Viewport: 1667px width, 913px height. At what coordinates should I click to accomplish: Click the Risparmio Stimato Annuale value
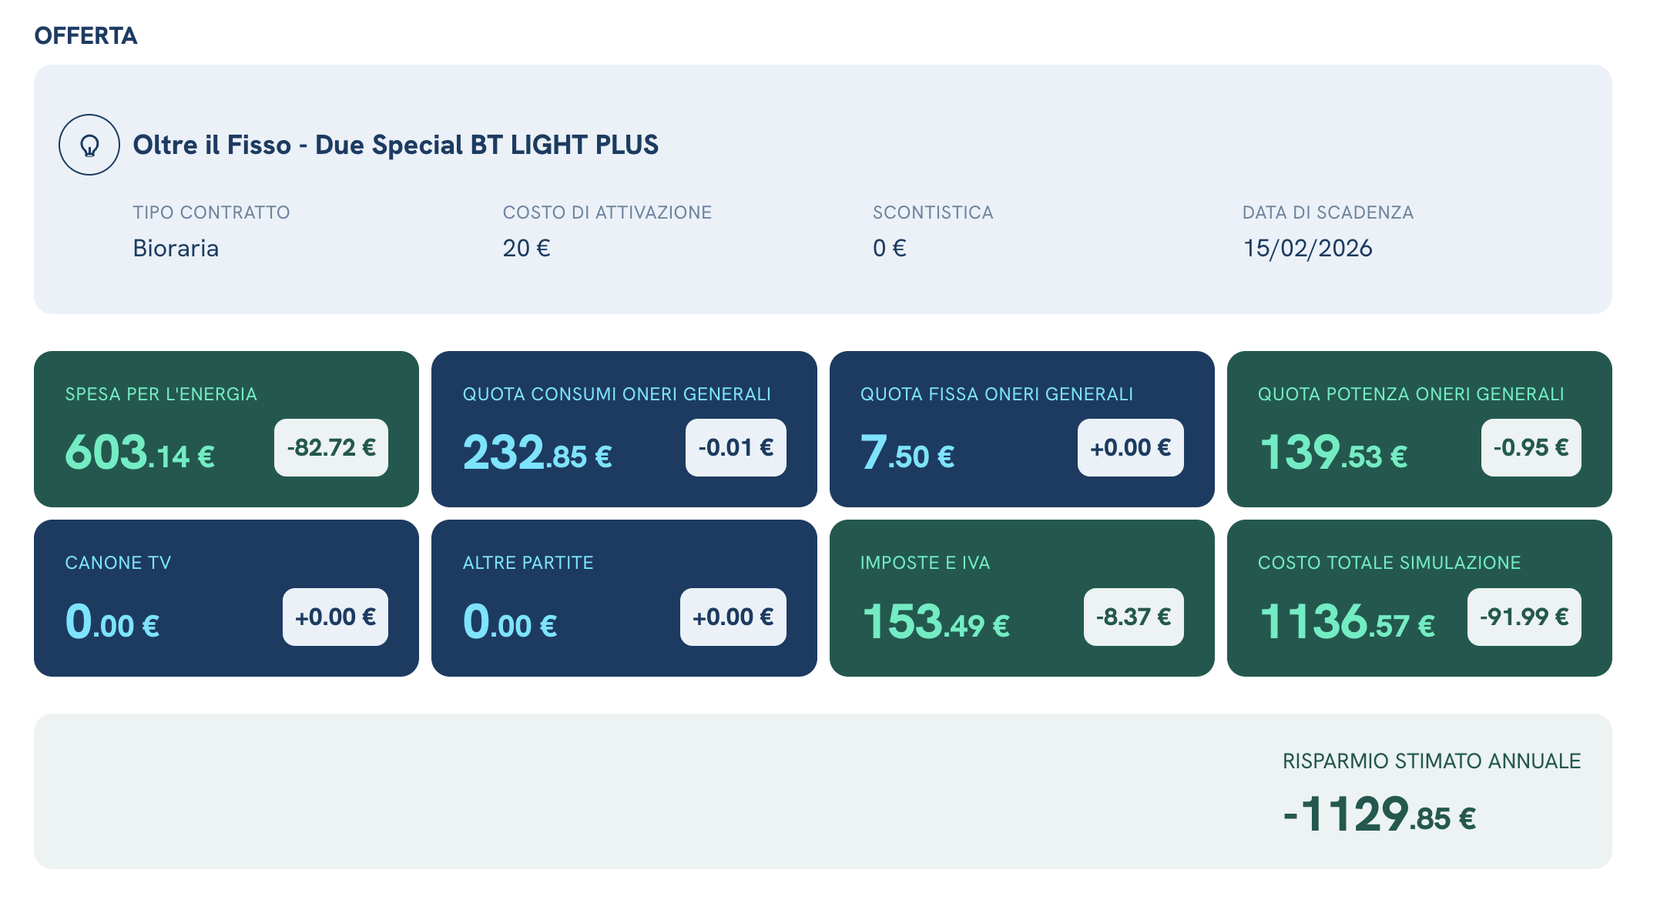(1379, 814)
